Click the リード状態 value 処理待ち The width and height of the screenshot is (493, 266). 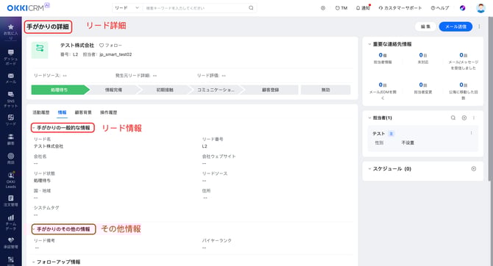tap(42, 181)
